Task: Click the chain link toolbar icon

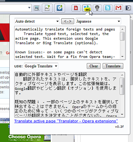Action: [37, 8]
